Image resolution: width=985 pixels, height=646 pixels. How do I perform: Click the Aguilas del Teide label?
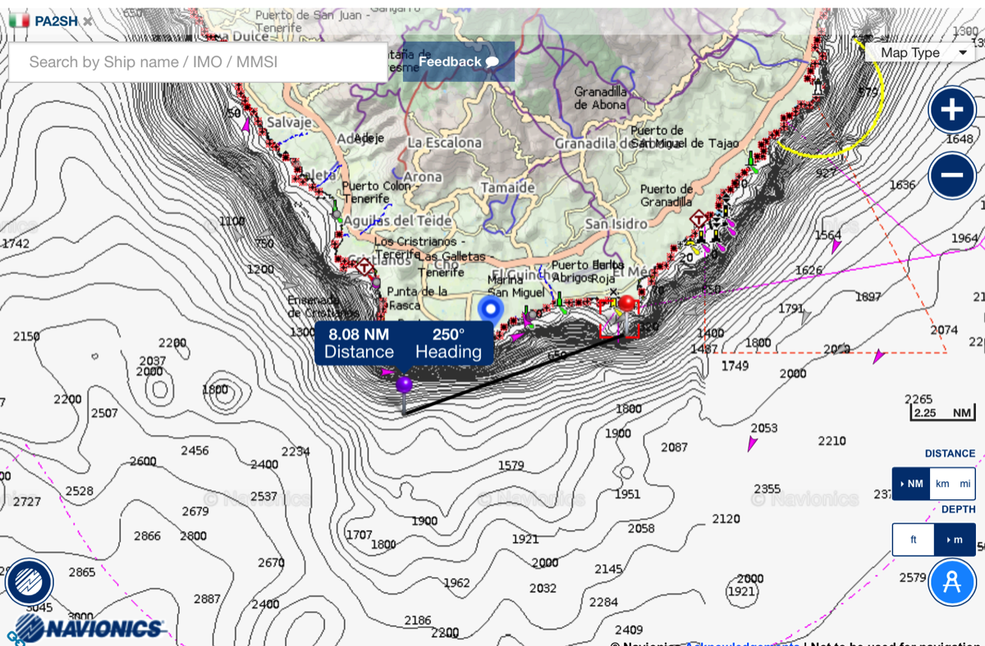[398, 221]
